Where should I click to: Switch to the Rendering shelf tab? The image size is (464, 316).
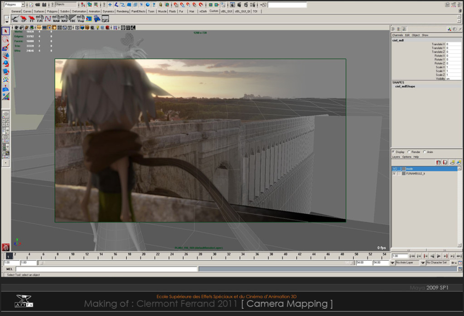click(x=122, y=11)
